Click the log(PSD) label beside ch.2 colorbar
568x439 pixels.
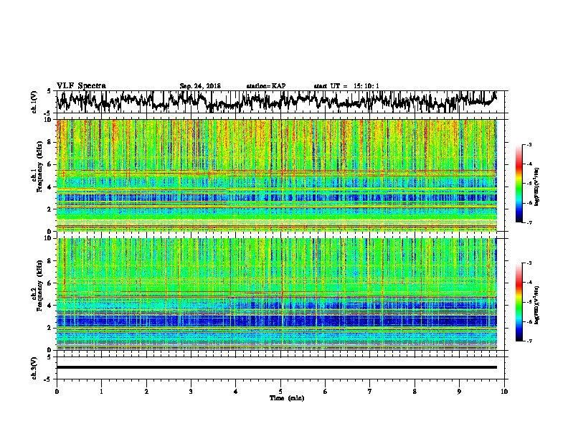click(536, 305)
